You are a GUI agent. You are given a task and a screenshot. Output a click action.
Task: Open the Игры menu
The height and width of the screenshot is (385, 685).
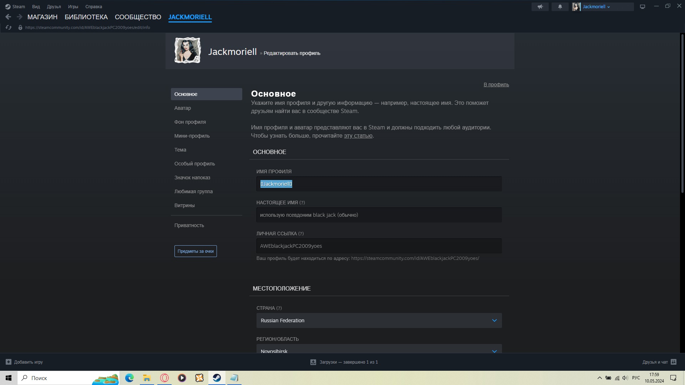[x=73, y=7]
